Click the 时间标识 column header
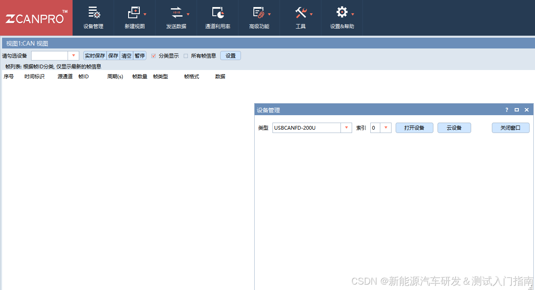535x290 pixels. (34, 77)
